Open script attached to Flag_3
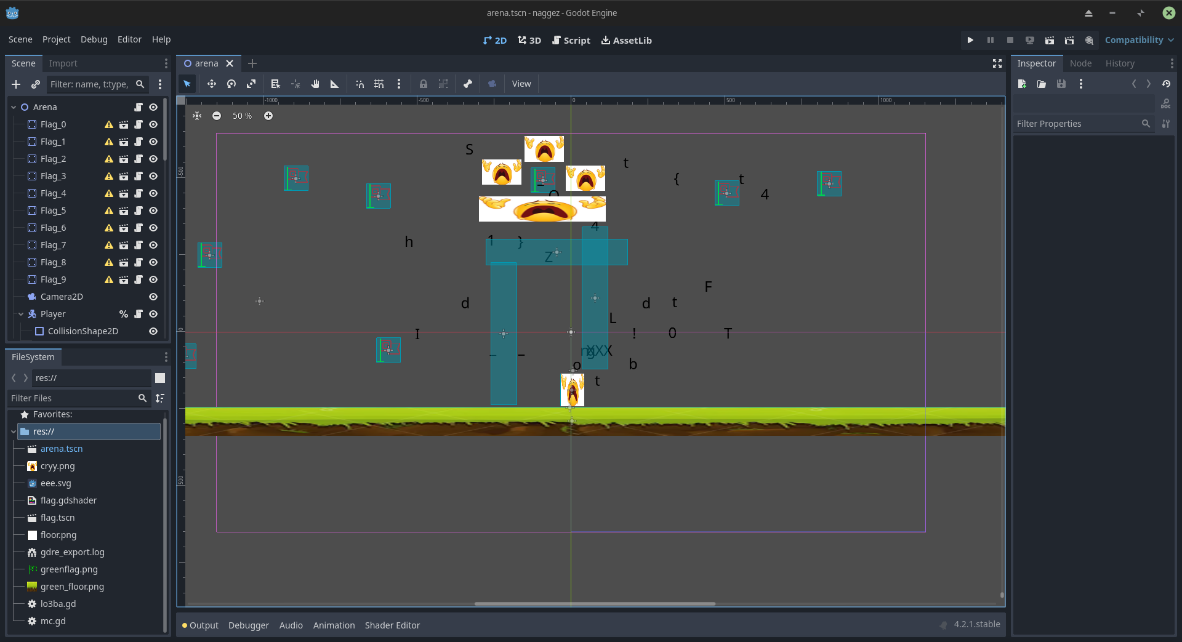The height and width of the screenshot is (642, 1182). (x=139, y=176)
